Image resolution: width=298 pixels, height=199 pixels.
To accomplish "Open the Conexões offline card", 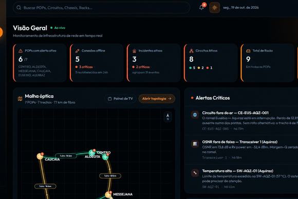I will tap(97, 63).
